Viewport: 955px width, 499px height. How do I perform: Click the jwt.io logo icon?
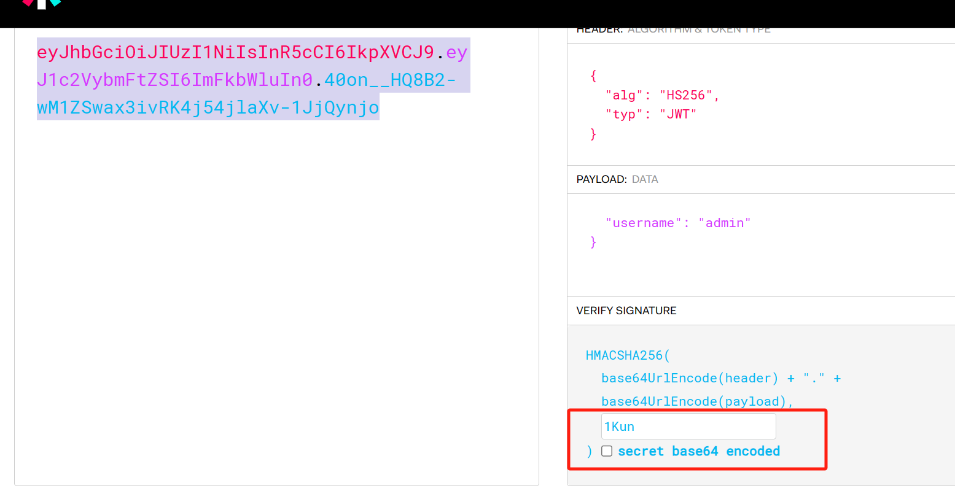pos(42,4)
